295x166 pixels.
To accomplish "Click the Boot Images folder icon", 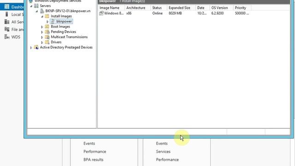I will click(47, 27).
